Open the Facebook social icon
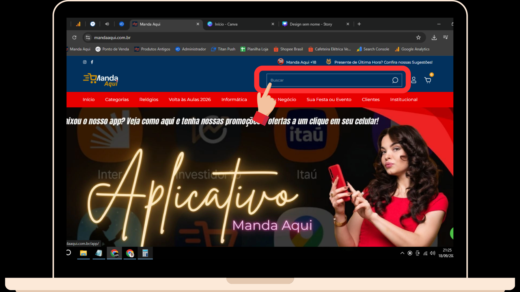This screenshot has height=292, width=520. (x=92, y=62)
